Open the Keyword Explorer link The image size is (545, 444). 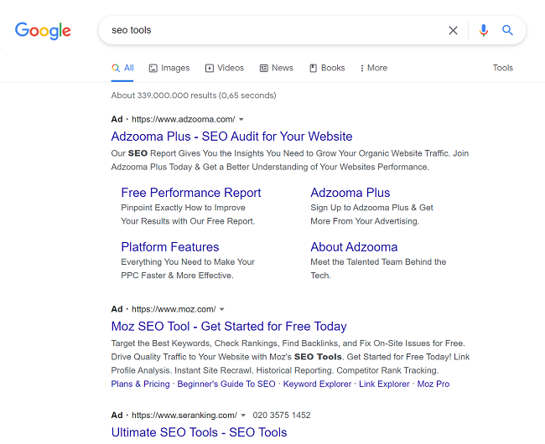point(317,384)
